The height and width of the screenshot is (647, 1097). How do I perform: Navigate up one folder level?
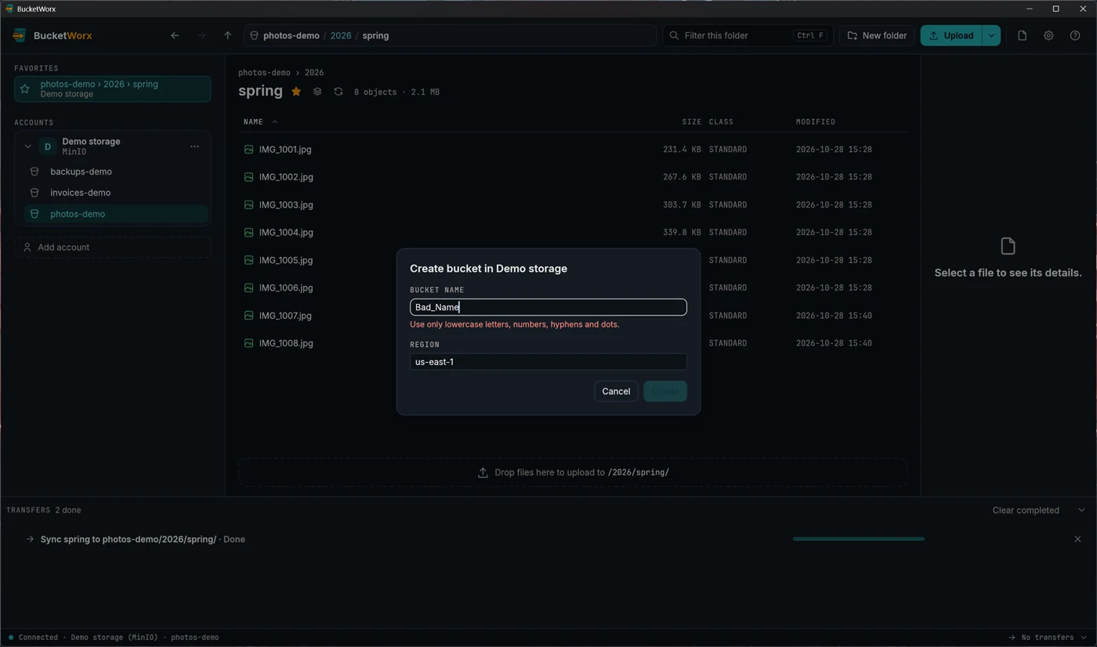pyautogui.click(x=228, y=35)
